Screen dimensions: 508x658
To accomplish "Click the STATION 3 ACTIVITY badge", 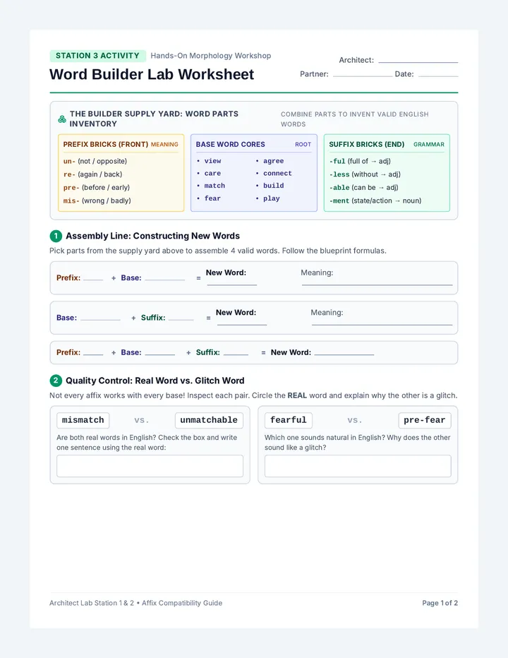I will (98, 56).
